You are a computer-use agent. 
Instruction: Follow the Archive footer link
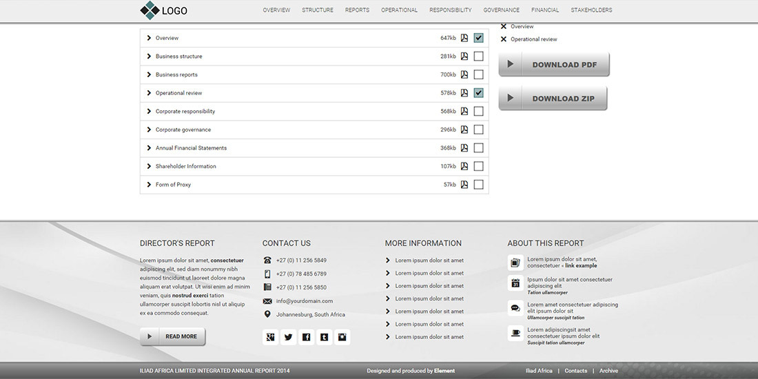pos(608,371)
